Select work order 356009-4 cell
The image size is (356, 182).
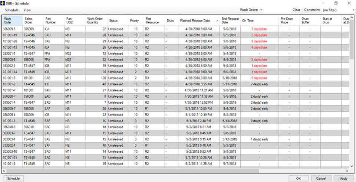click(x=12, y=115)
